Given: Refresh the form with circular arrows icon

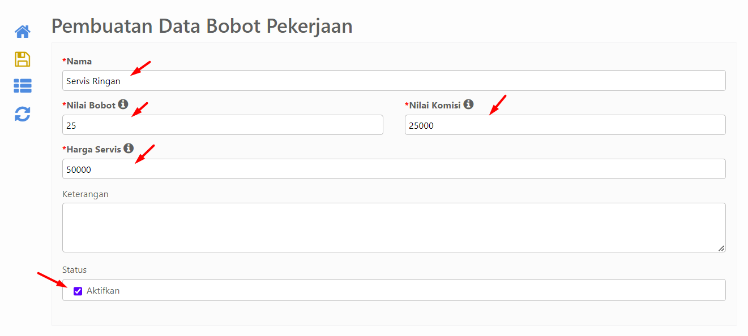Looking at the screenshot, I should pyautogui.click(x=23, y=114).
